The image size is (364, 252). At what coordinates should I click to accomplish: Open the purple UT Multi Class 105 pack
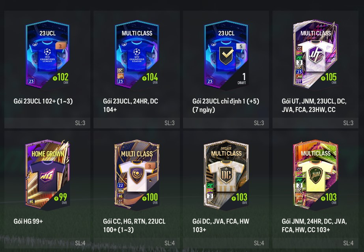pyautogui.click(x=315, y=55)
